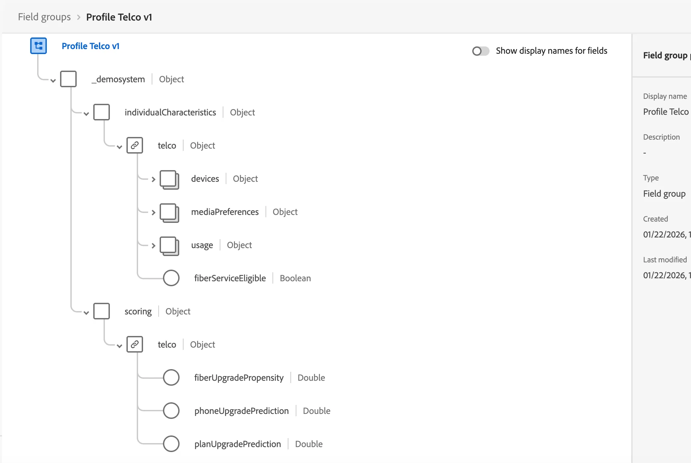Collapse the scoring node chevron

[x=86, y=313]
